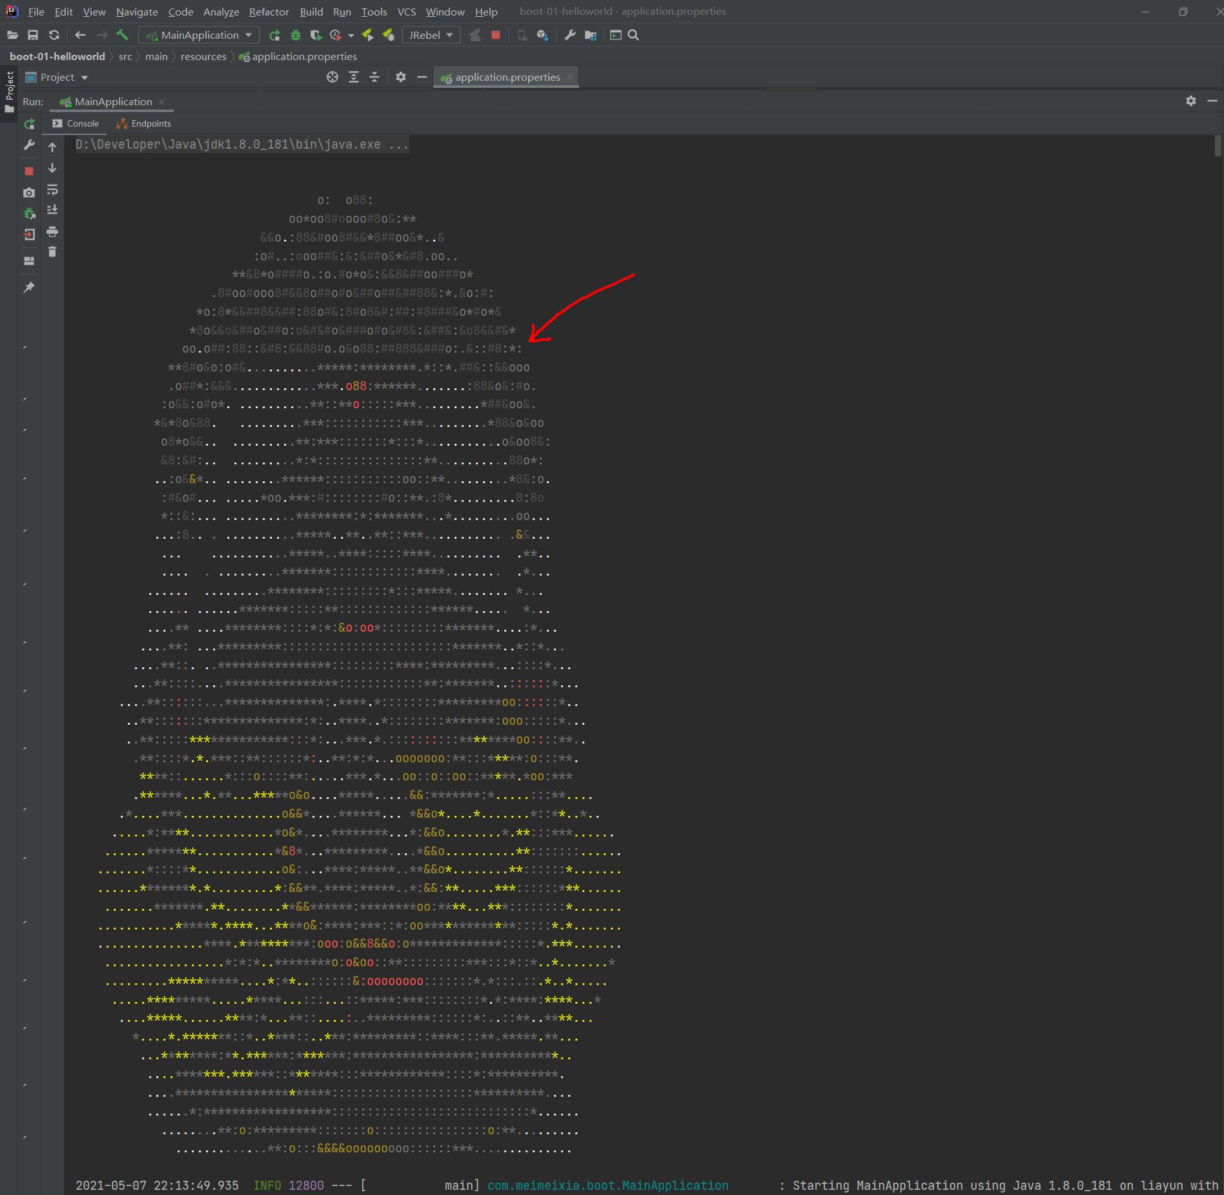Screen dimensions: 1224x1195
Task: Stop application from main toolbar
Action: 496,35
